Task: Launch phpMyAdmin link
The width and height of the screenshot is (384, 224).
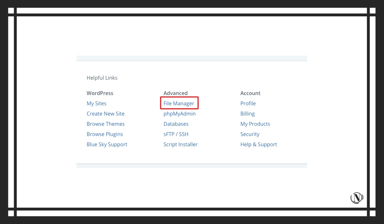Action: (x=180, y=114)
